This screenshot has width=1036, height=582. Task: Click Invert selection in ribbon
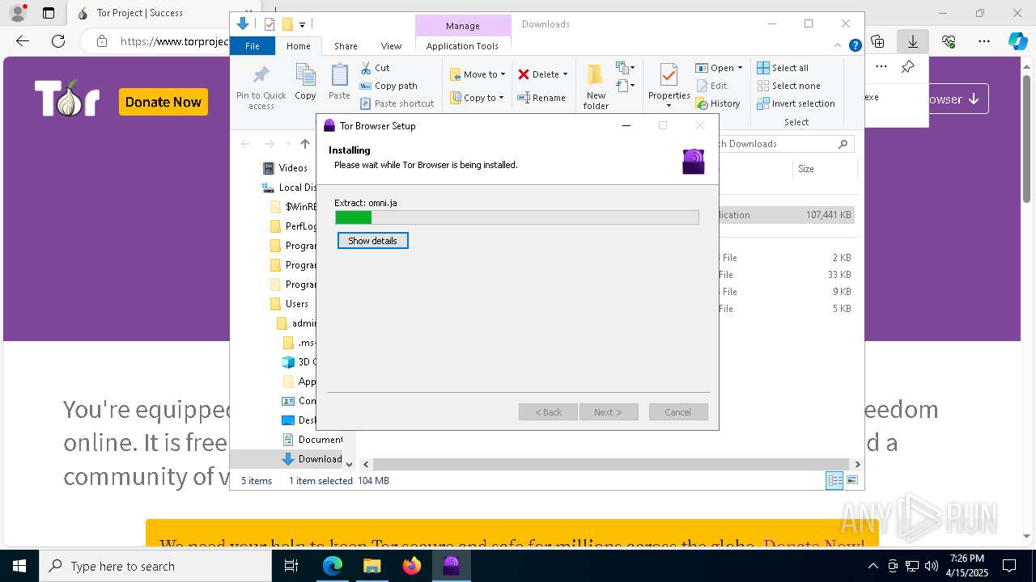coord(796,103)
